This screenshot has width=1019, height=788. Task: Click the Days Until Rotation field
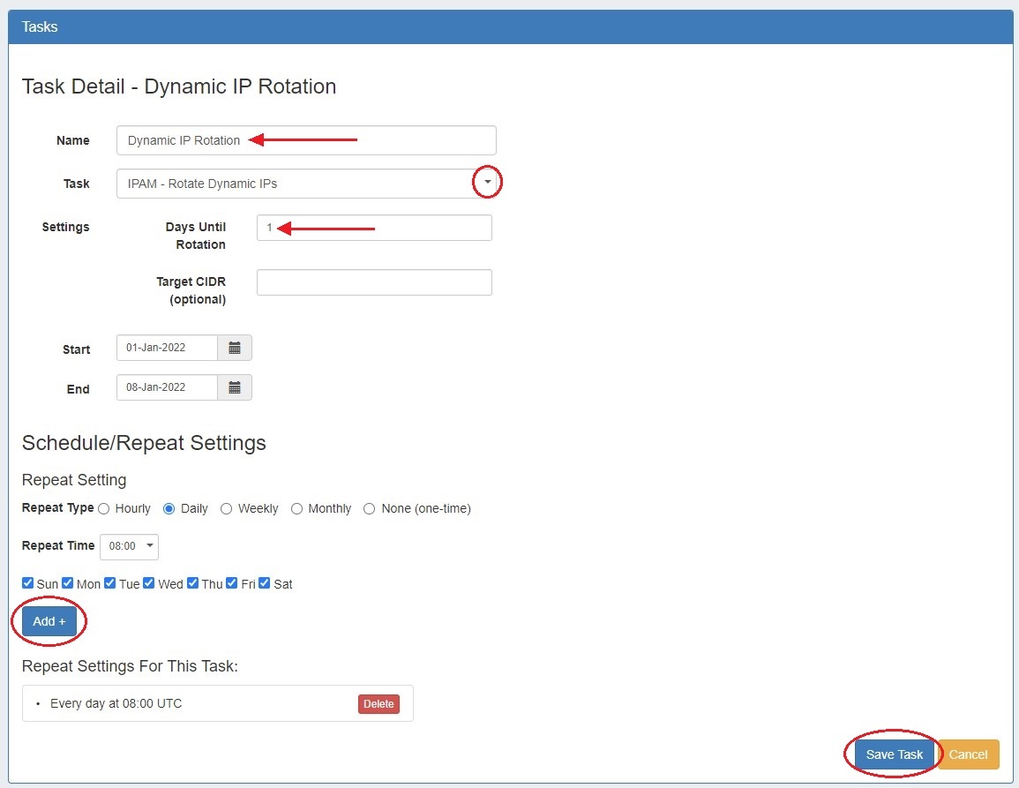click(374, 228)
